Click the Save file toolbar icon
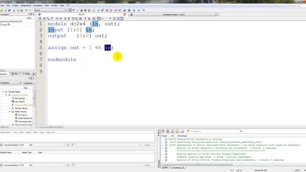306x172 pixels. pos(5,11)
